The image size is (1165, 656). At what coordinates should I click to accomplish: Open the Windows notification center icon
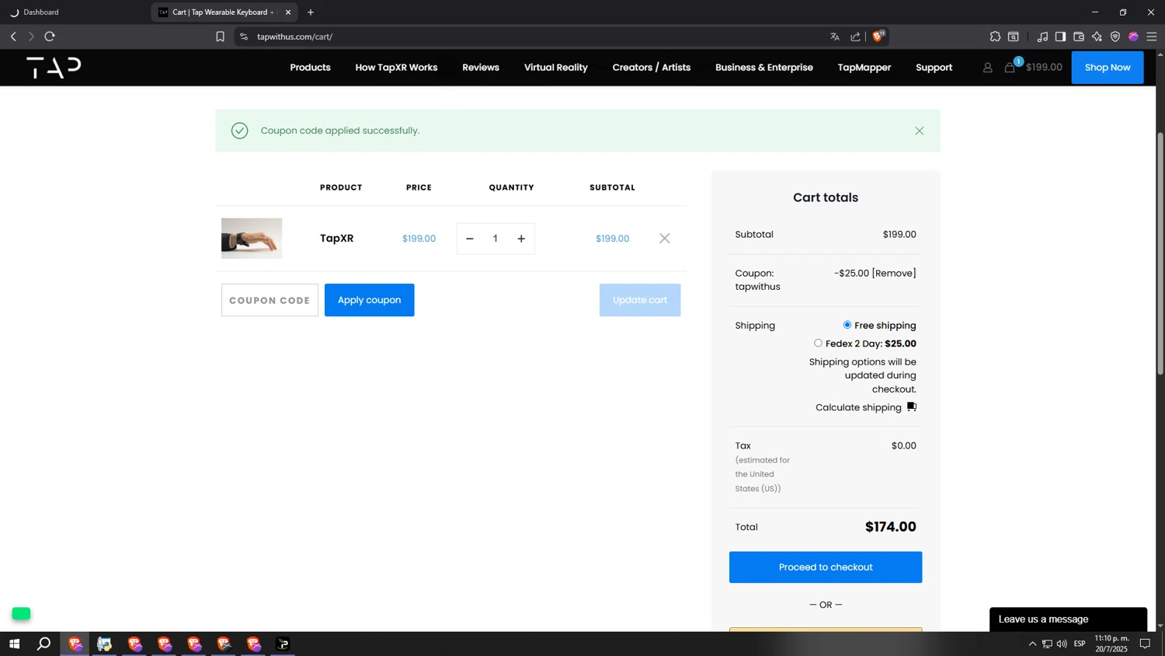1145,644
